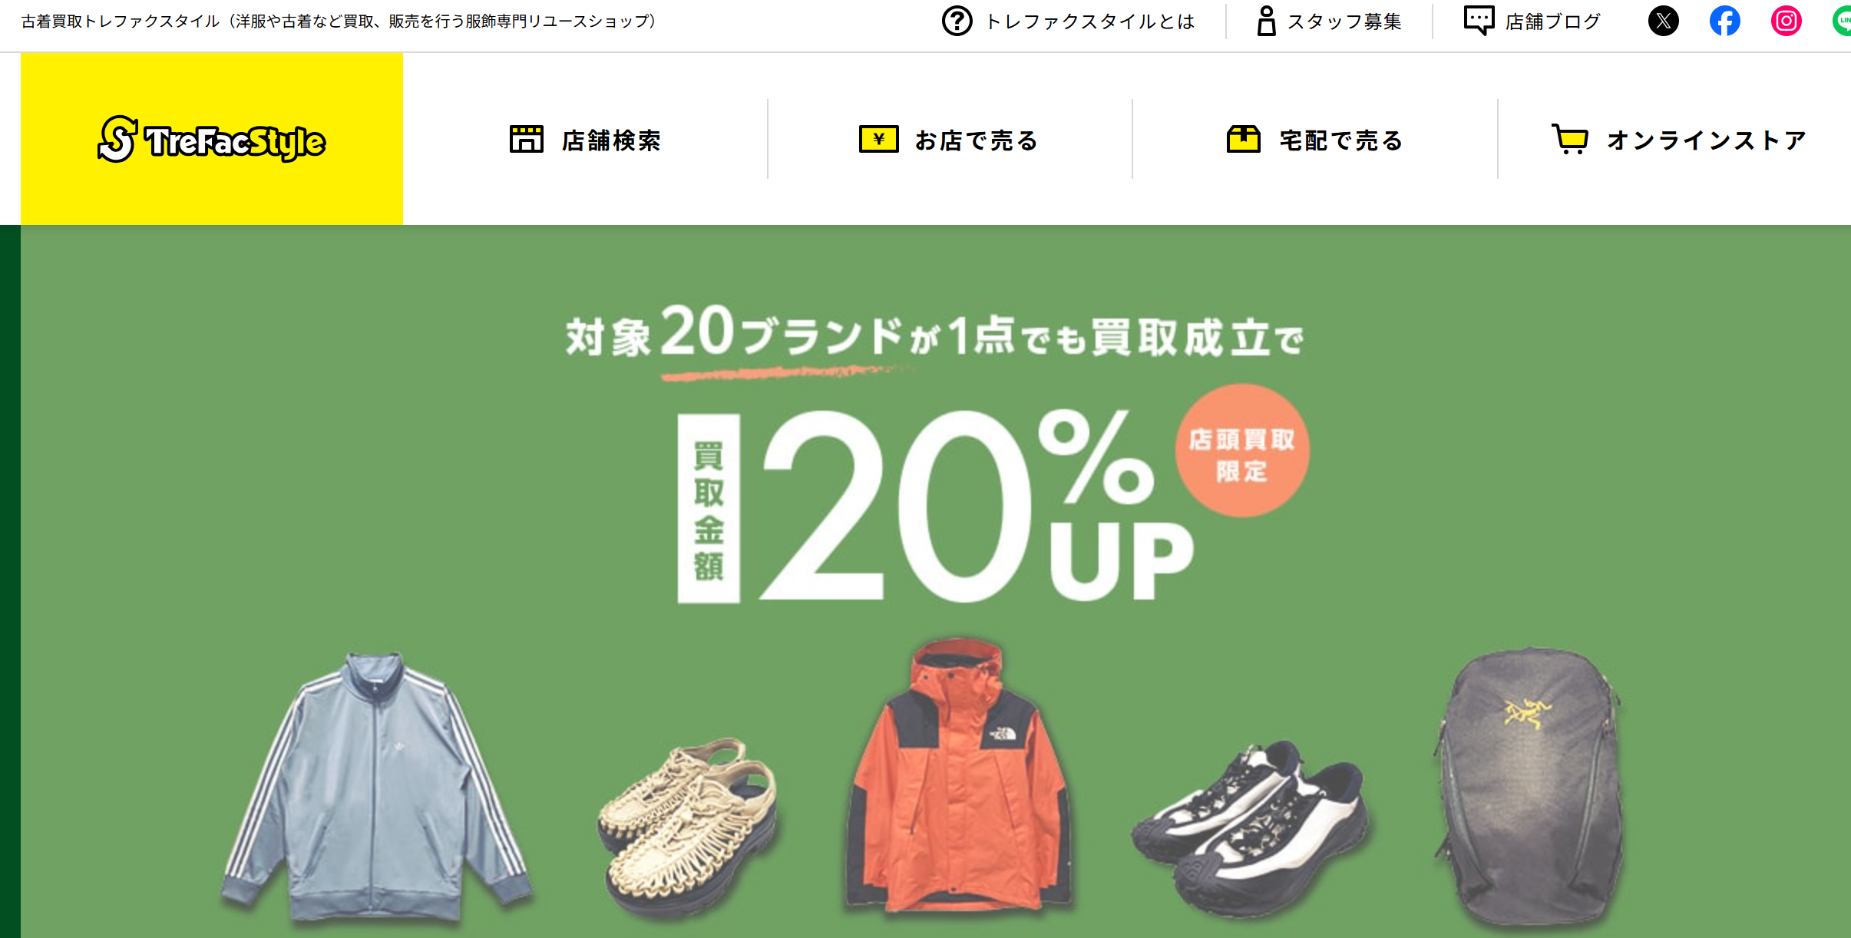The height and width of the screenshot is (938, 1851).
Task: Open the Facebook social icon
Action: pyautogui.click(x=1724, y=21)
